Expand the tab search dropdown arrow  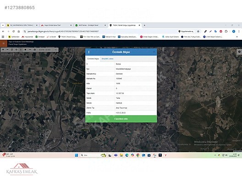[3, 25]
